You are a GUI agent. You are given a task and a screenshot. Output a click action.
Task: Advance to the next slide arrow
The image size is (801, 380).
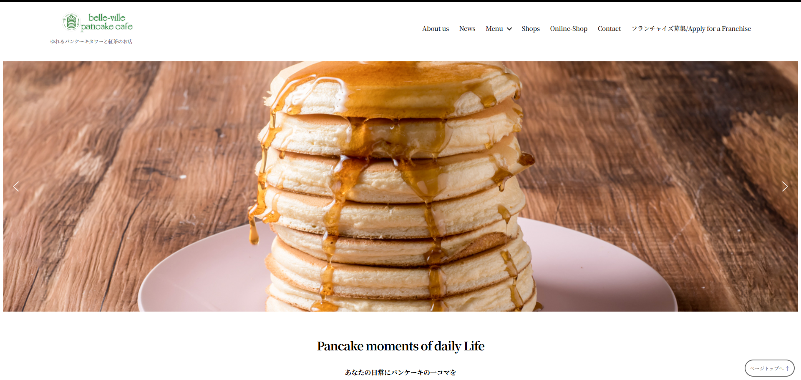click(785, 186)
